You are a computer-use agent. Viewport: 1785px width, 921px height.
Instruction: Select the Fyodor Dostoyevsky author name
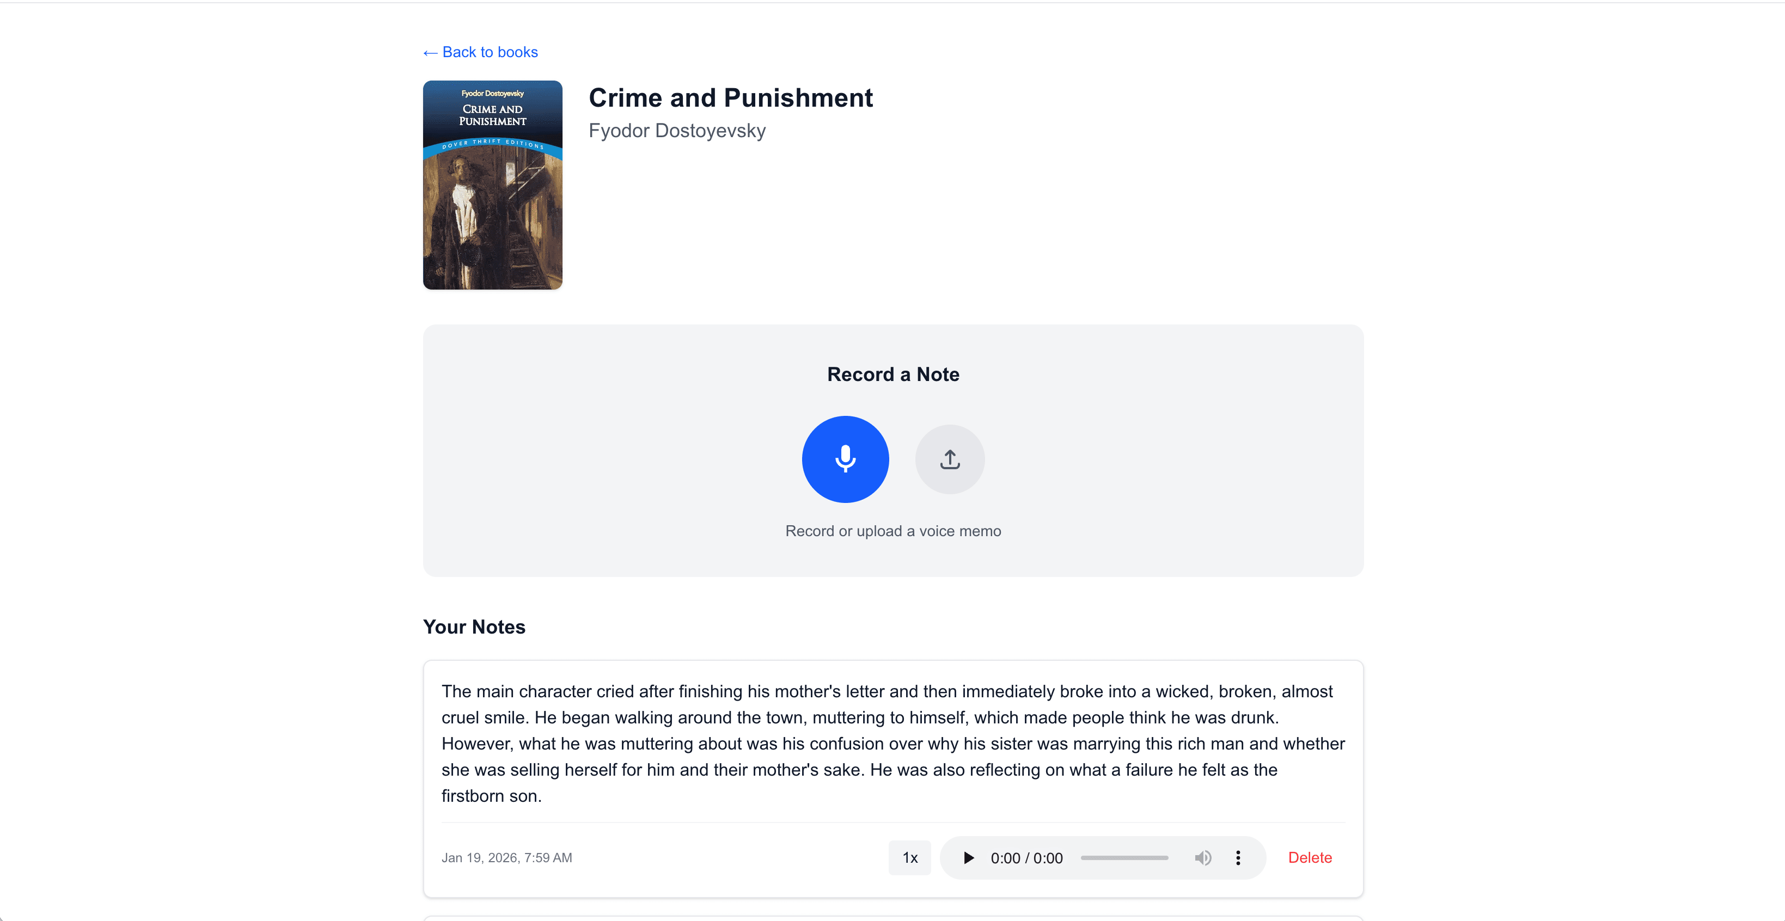(x=677, y=130)
